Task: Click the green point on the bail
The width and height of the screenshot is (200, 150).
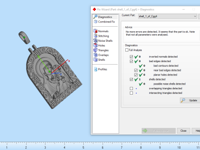Action: pyautogui.click(x=24, y=37)
